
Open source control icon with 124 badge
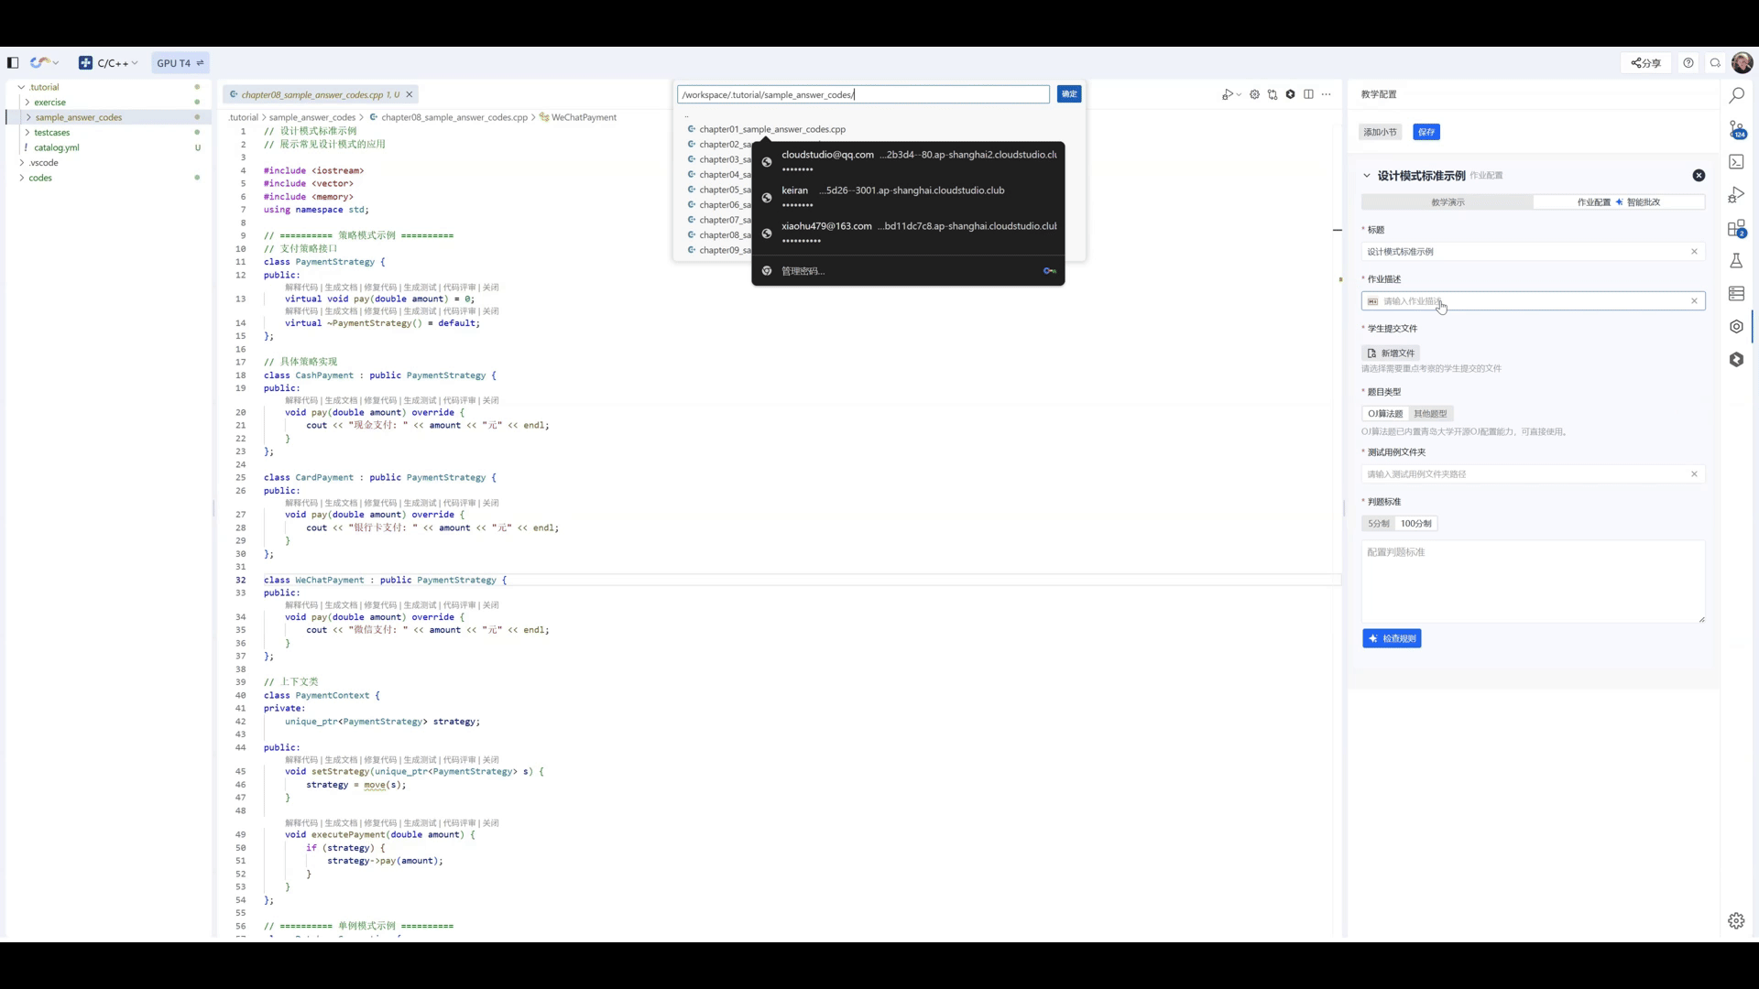[1736, 129]
